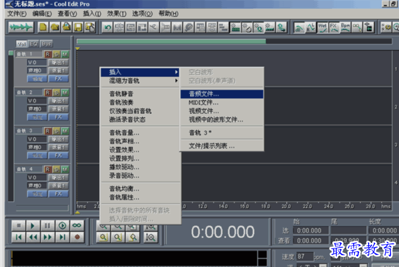Choose 视频文件... from insert submenu
Screen dimensions: 399x267
point(222,111)
